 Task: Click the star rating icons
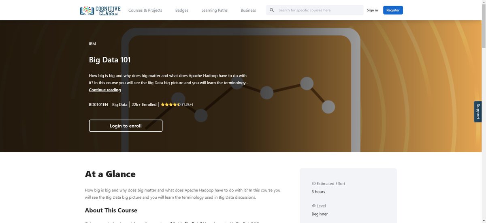[x=171, y=105]
